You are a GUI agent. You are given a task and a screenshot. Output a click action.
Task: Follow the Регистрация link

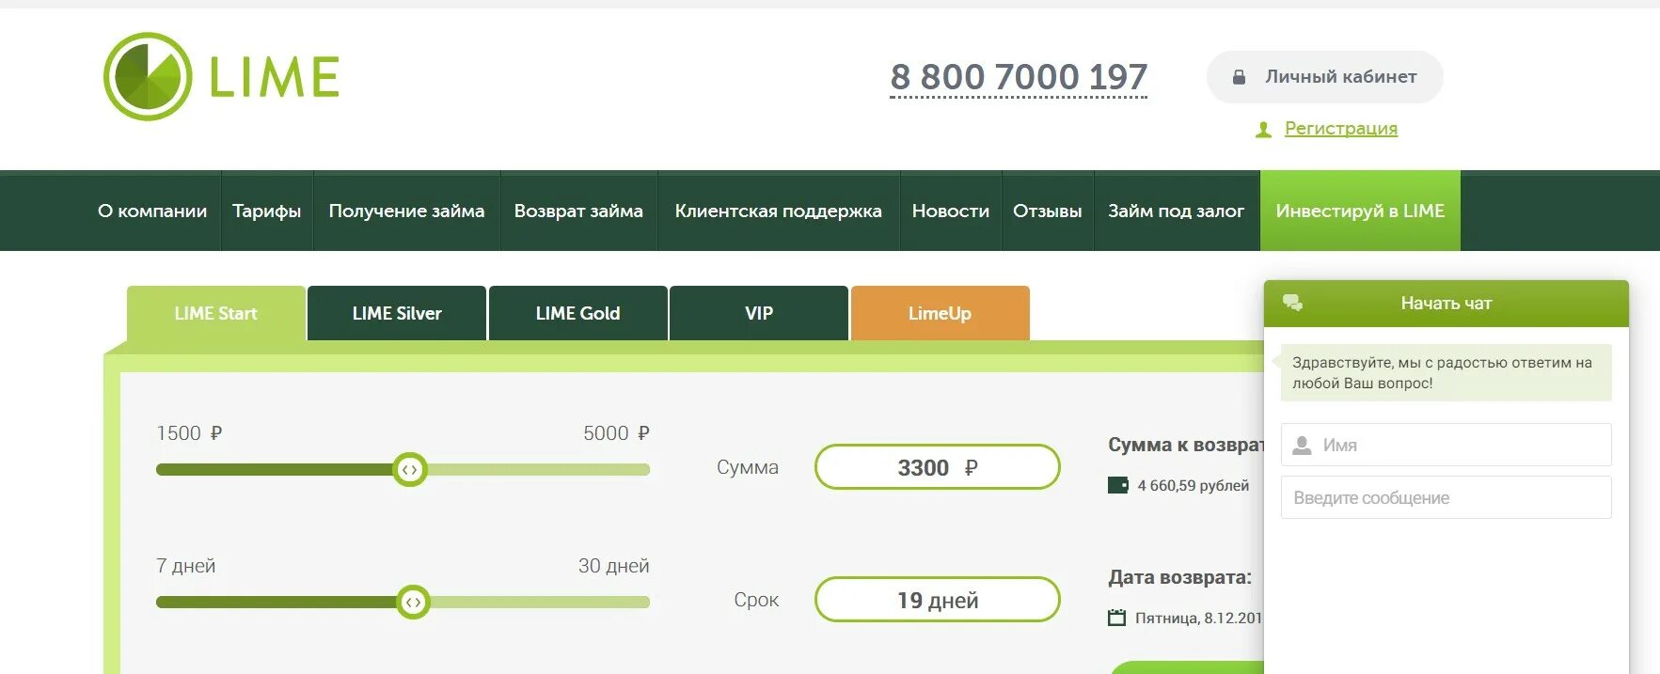[1340, 128]
